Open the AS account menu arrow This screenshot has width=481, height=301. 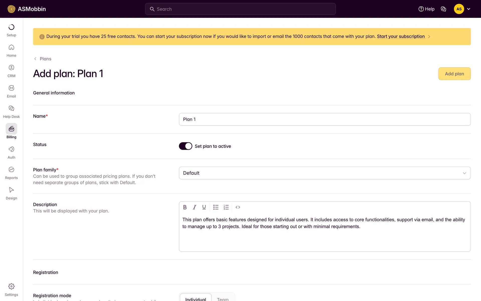[468, 9]
